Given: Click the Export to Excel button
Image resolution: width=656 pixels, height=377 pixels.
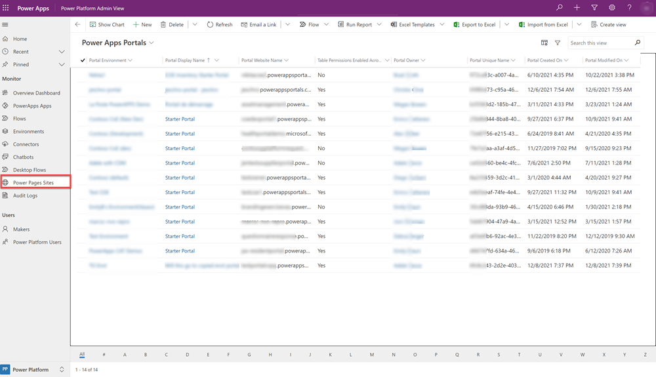Looking at the screenshot, I should click(x=474, y=25).
